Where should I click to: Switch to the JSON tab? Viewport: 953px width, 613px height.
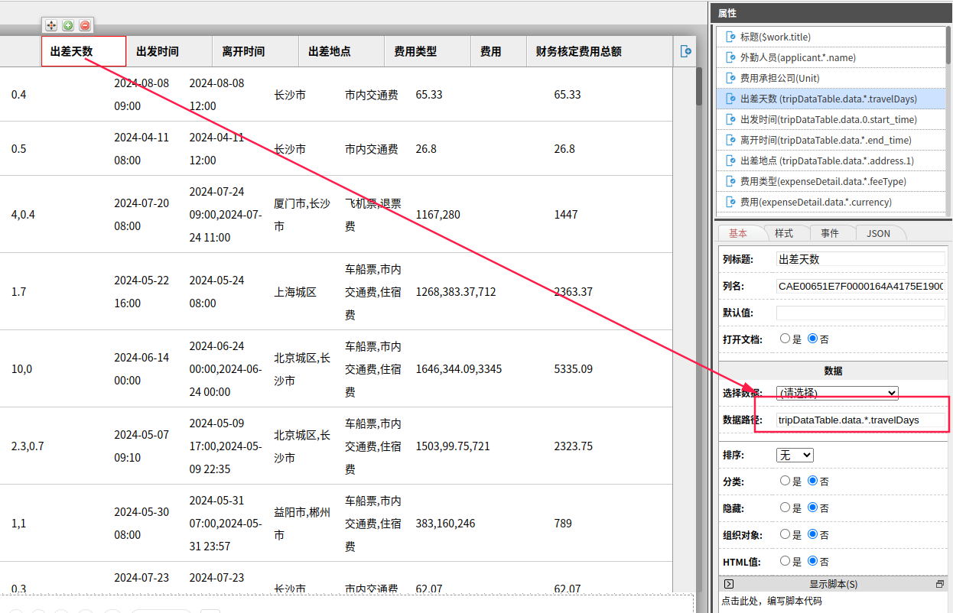pyautogui.click(x=880, y=233)
